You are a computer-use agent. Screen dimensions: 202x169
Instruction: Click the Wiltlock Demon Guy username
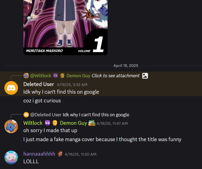[55, 123]
